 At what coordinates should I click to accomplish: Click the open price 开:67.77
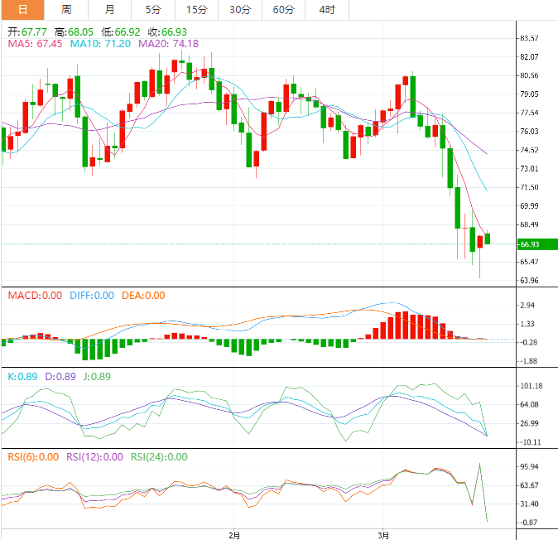coord(27,32)
